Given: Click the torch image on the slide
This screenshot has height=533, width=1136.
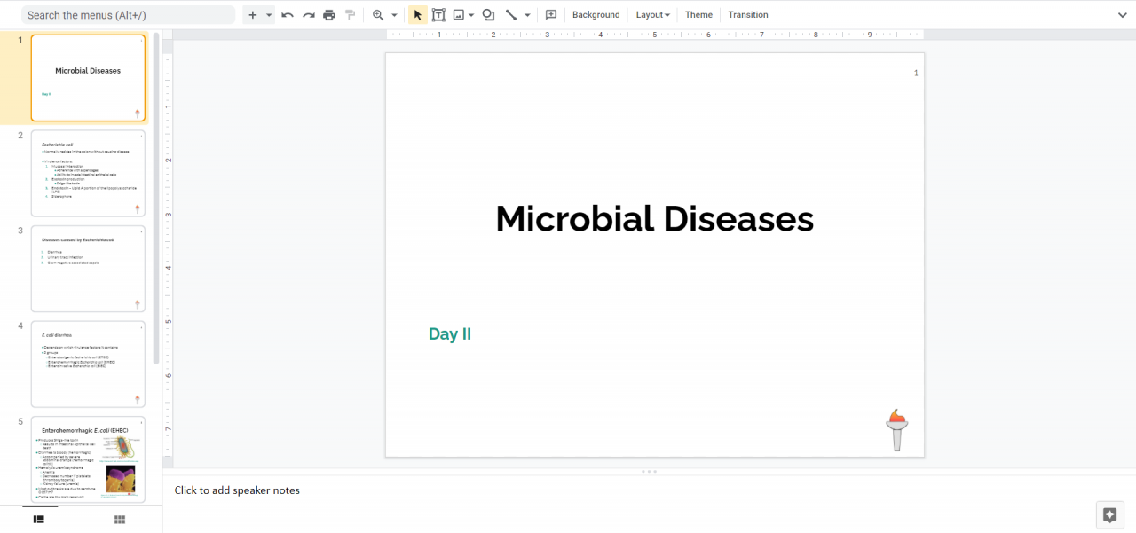Looking at the screenshot, I should 897,430.
